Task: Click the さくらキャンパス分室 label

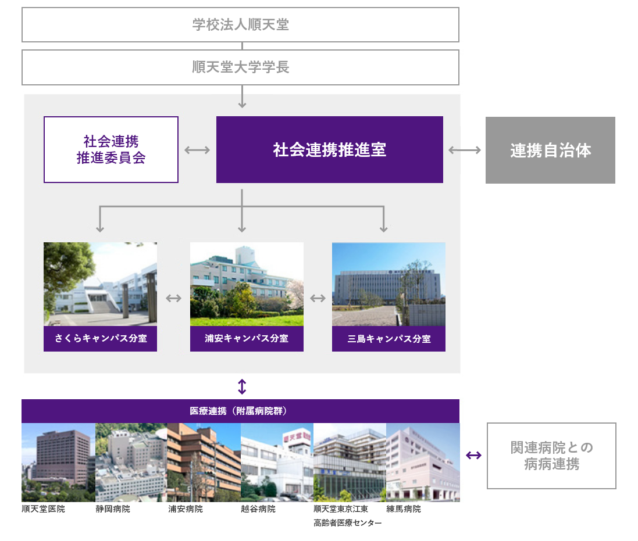Action: pyautogui.click(x=101, y=339)
